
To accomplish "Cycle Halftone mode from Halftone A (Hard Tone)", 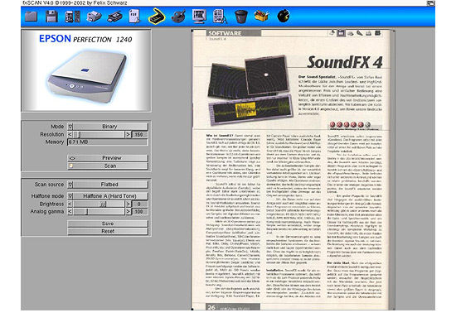I will pyautogui.click(x=108, y=196).
